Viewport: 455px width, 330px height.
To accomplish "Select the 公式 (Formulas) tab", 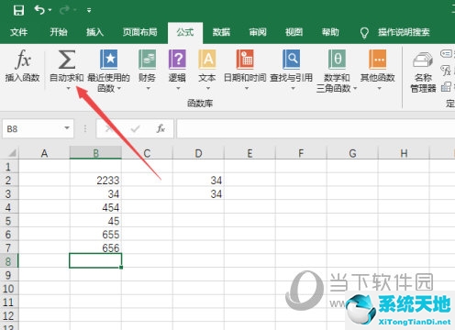I will [185, 32].
